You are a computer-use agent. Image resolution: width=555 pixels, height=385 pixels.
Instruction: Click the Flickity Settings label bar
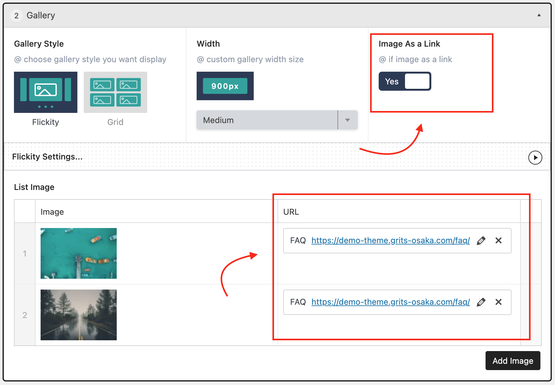click(47, 157)
